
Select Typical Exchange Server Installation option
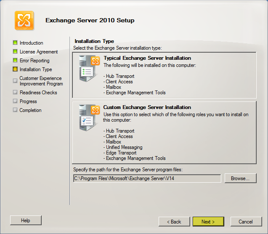(x=164, y=75)
